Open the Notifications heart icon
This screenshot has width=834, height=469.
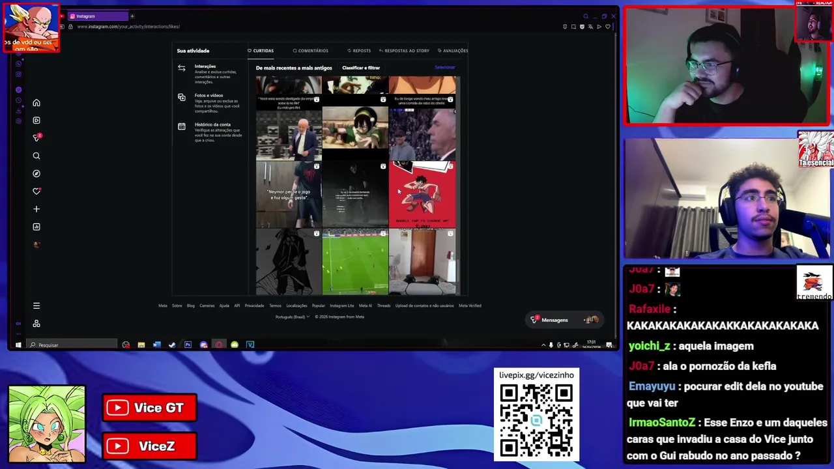coord(36,191)
